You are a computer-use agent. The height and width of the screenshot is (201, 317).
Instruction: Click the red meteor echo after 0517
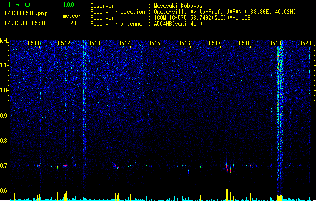[x=227, y=168]
